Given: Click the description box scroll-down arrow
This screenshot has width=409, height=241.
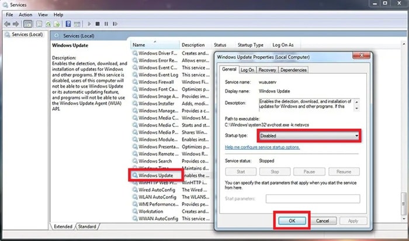Looking at the screenshot, I should (x=356, y=108).
